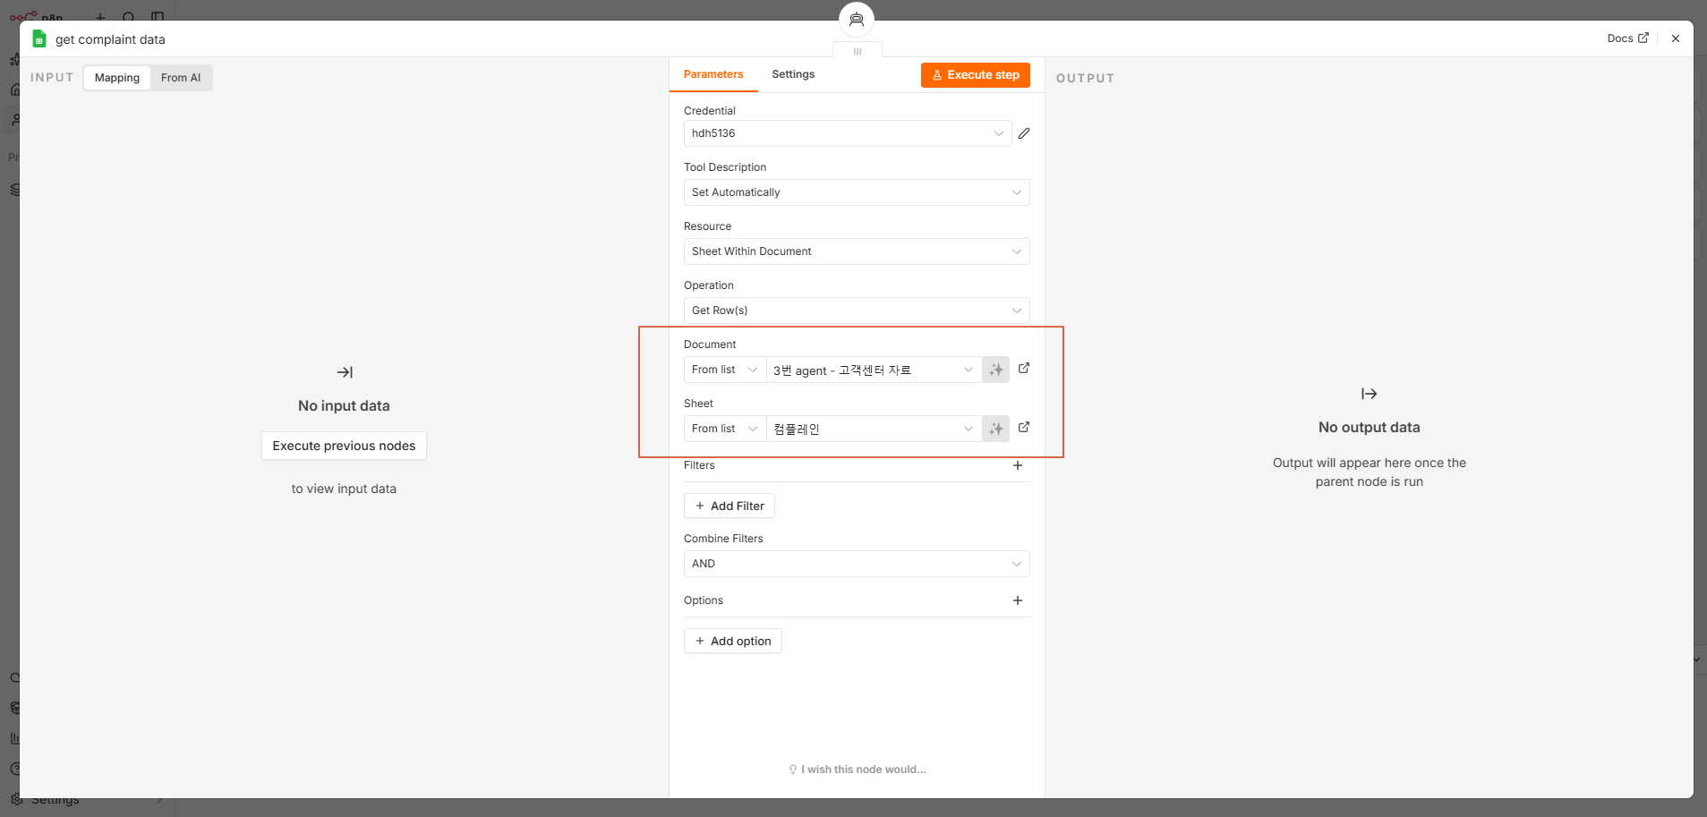Click the Add option button

coord(733,641)
